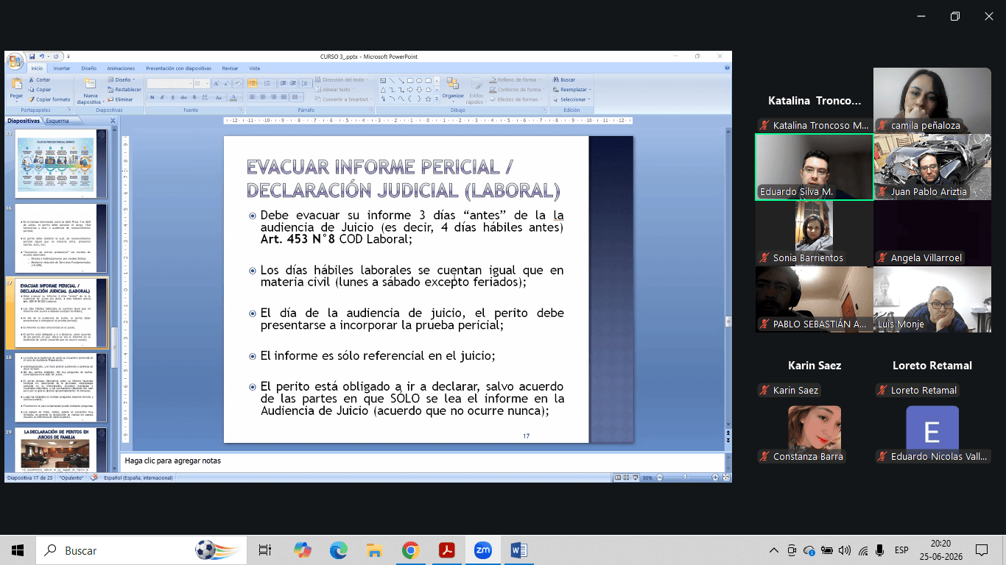Delete slide using Eliminar
The height and width of the screenshot is (565, 1006).
120,99
